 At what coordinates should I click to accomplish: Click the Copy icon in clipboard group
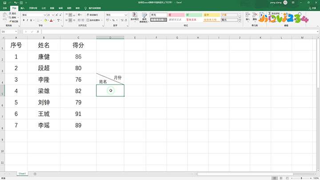[x=10, y=17]
